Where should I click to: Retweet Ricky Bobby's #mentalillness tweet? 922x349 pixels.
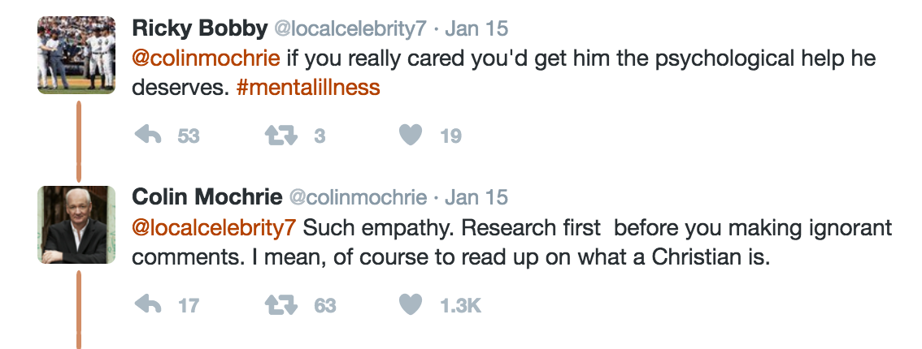tap(282, 136)
